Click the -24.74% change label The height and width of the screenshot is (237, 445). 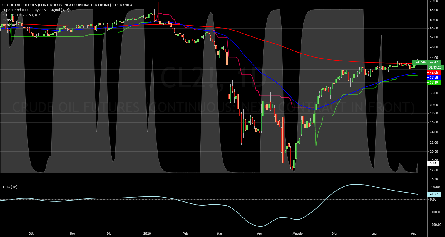(x=419, y=62)
